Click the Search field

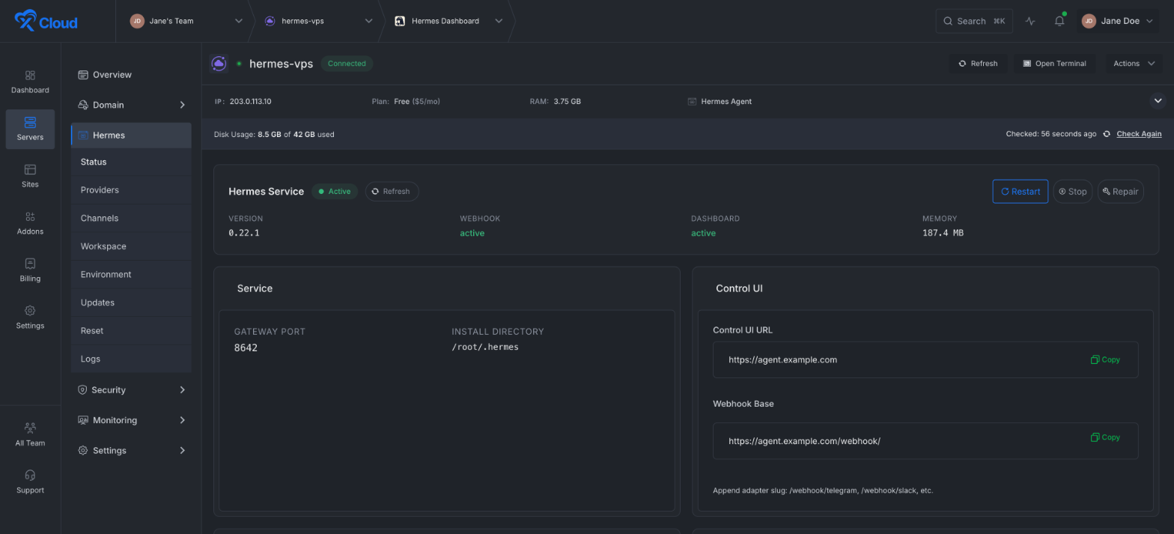click(974, 21)
